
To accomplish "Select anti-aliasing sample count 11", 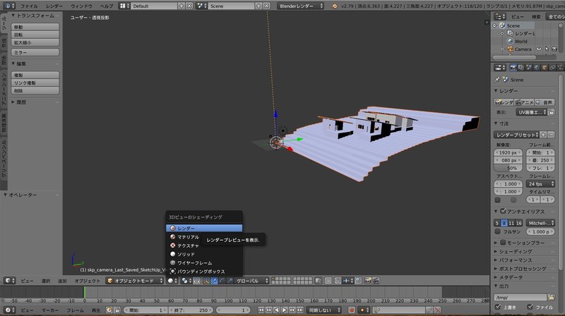I will pyautogui.click(x=511, y=223).
